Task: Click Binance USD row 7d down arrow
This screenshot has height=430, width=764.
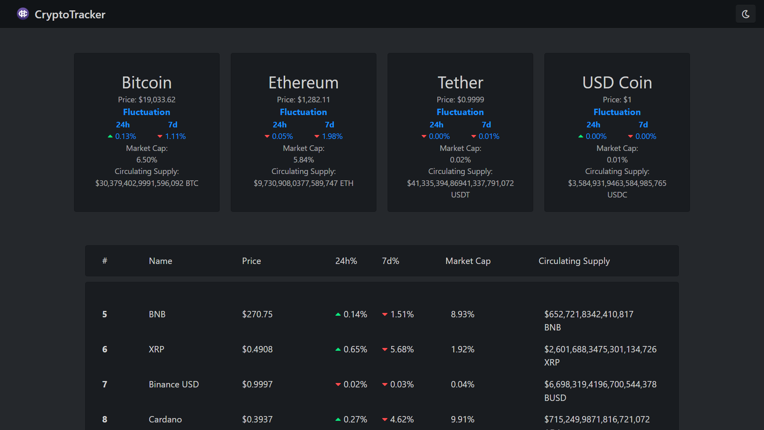Action: coord(385,385)
